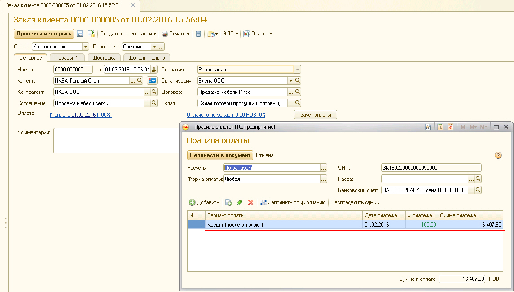Select the green pencil edit icon
This screenshot has width=514, height=292.
240,203
